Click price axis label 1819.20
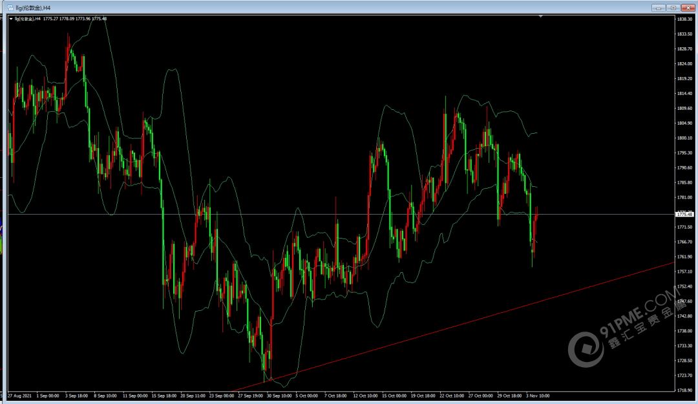Image resolution: width=698 pixels, height=404 pixels. click(684, 78)
